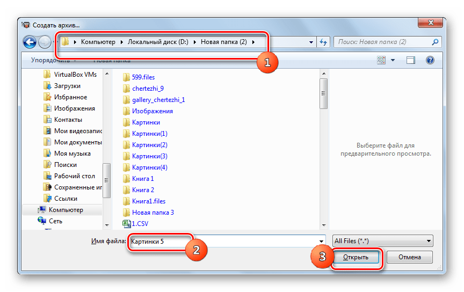Screen dimensions: 464x292
Task: Click the Моя музыка sidebar icon
Action: (47, 154)
